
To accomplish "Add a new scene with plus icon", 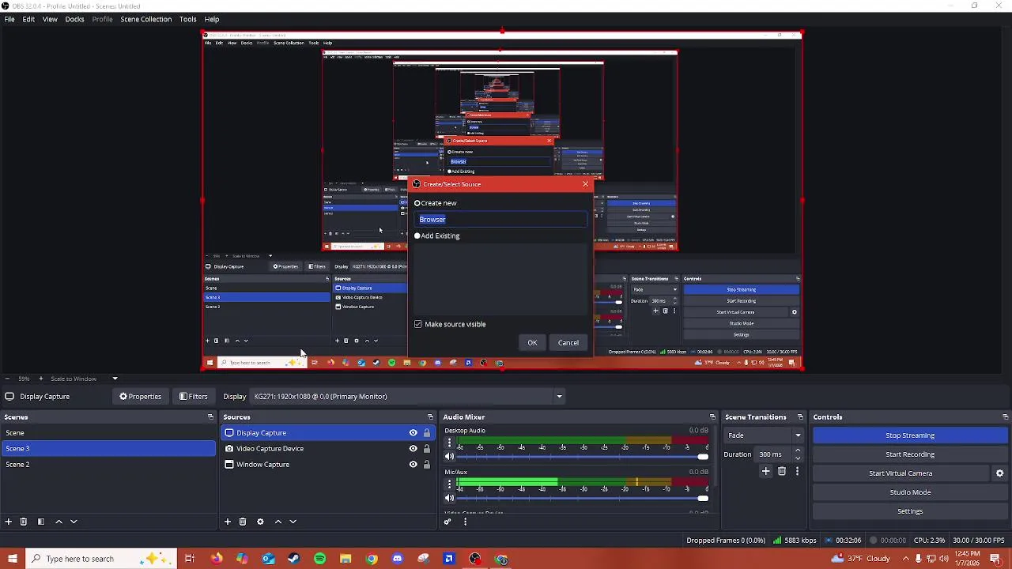I will 8,522.
